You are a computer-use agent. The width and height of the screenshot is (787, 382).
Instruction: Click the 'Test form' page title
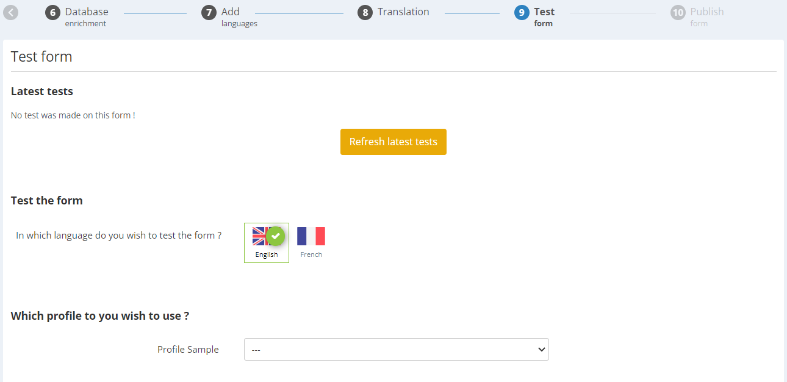point(41,57)
